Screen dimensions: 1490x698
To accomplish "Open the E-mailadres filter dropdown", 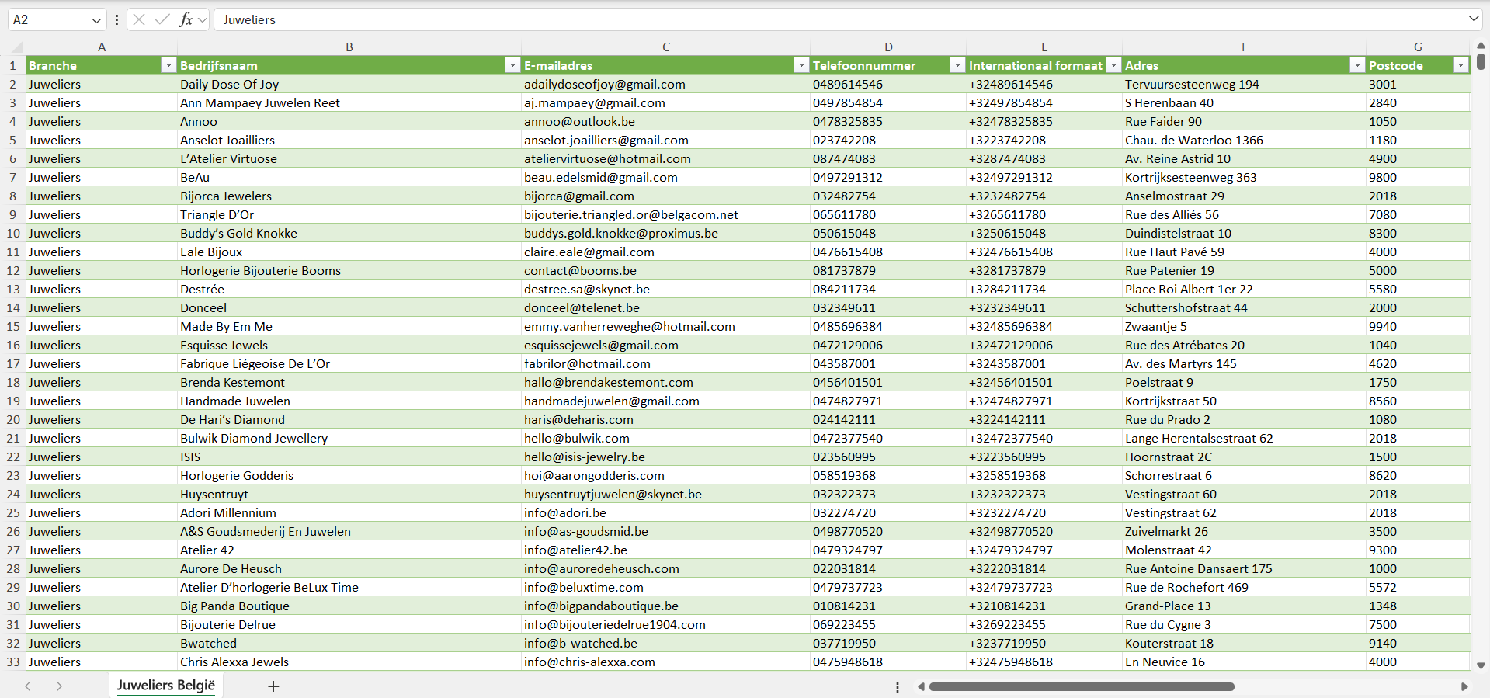I will [801, 65].
